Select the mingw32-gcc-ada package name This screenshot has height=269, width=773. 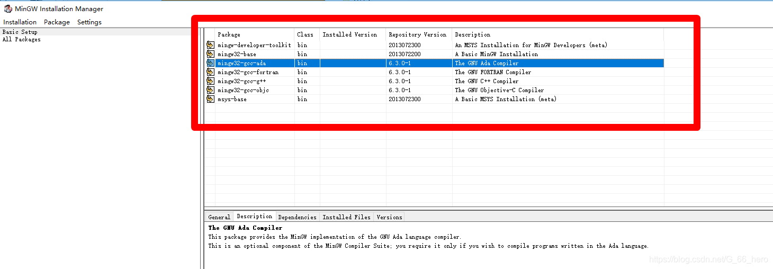click(x=241, y=63)
